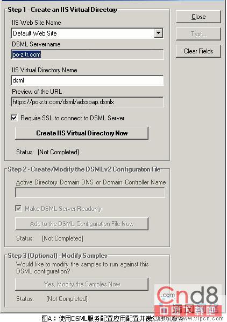This screenshot has height=322, width=227.
Task: Click the Require SSL to connect label text
Action: point(73,118)
